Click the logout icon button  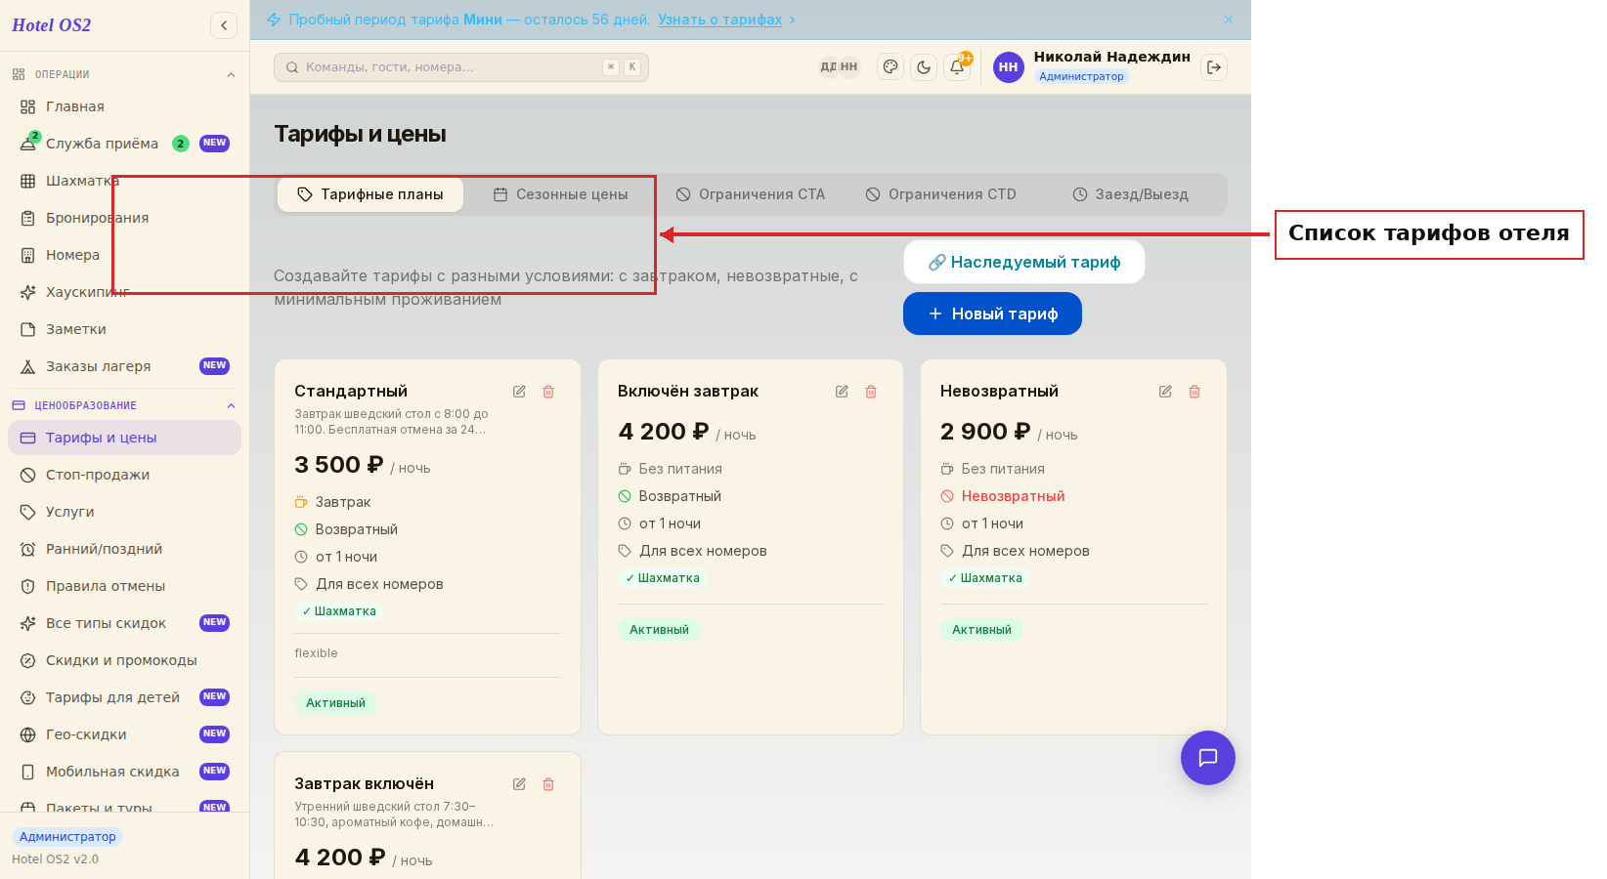tap(1214, 67)
